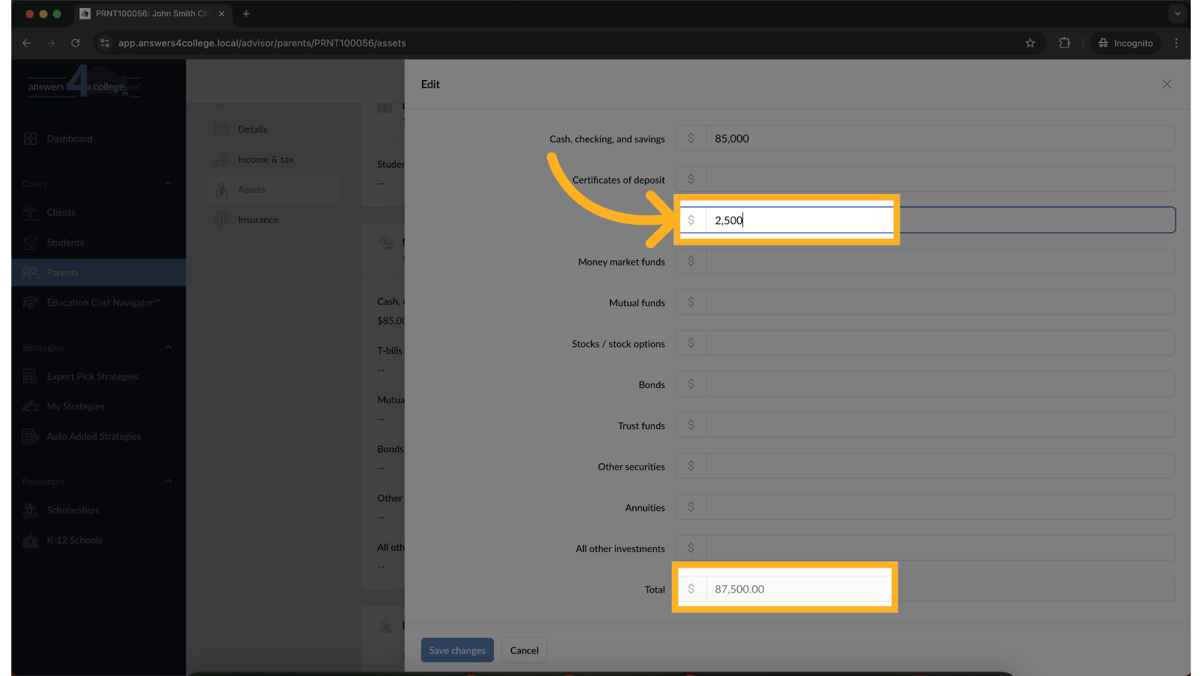Image resolution: width=1202 pixels, height=676 pixels.
Task: Focus the Certificates of deposit field
Action: (939, 180)
